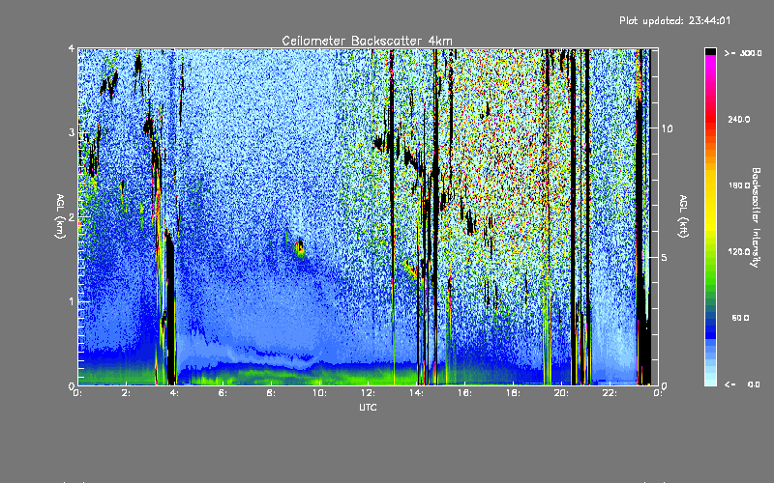The image size is (774, 483).
Task: Click the 'UTC' time axis label
Action: tap(368, 407)
